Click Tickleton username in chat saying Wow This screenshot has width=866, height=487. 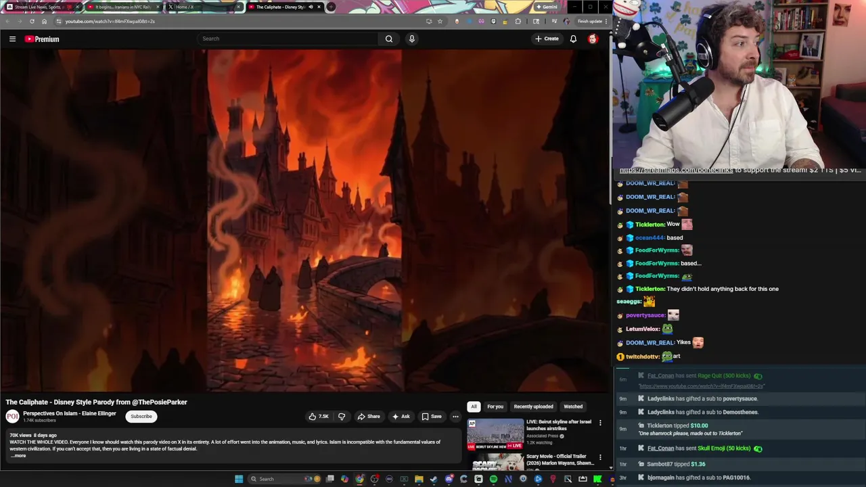pyautogui.click(x=649, y=225)
